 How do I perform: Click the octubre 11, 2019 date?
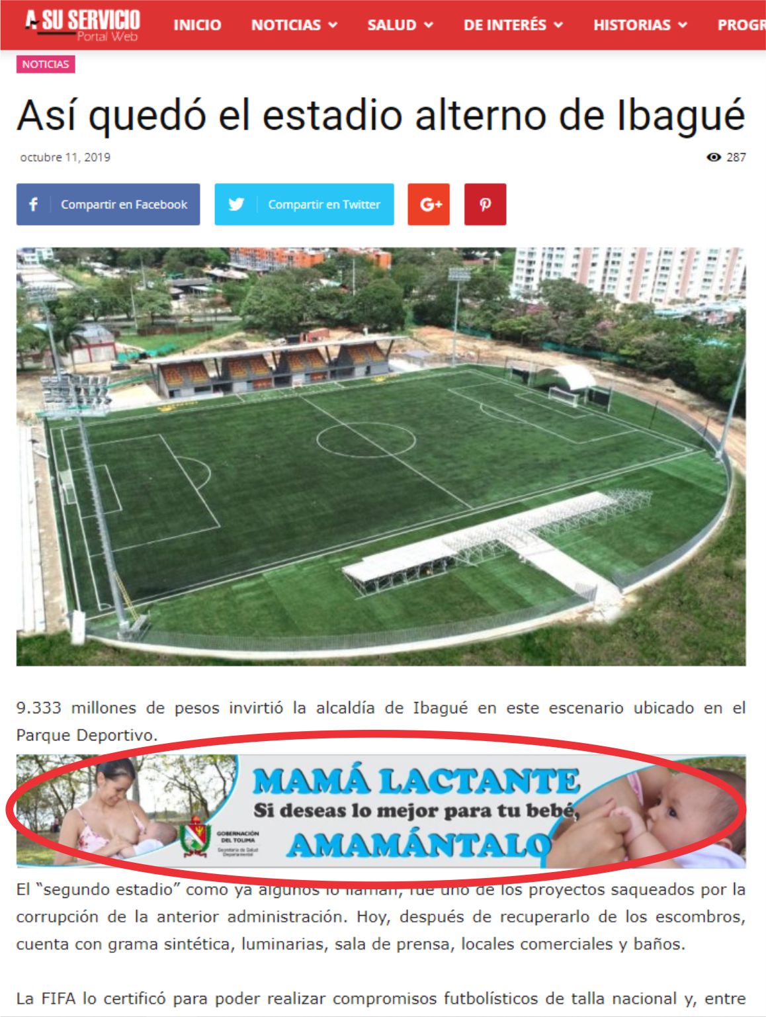[x=65, y=157]
